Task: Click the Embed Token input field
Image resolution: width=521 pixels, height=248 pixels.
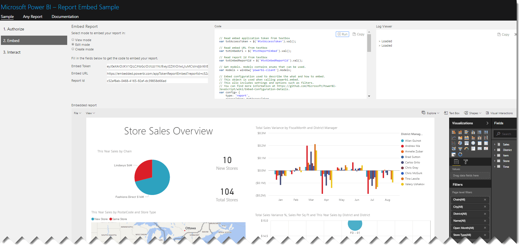Action: tap(157, 66)
